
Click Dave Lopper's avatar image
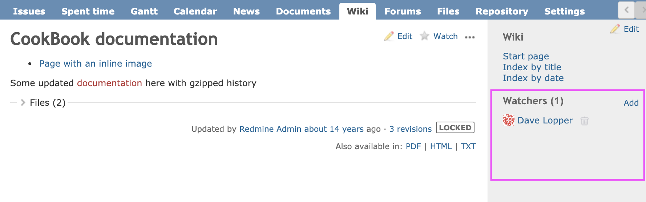pos(509,120)
